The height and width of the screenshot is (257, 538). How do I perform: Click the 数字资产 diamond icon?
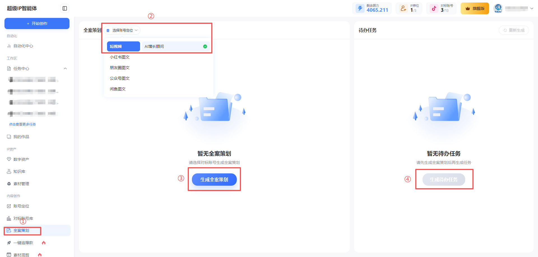point(9,159)
